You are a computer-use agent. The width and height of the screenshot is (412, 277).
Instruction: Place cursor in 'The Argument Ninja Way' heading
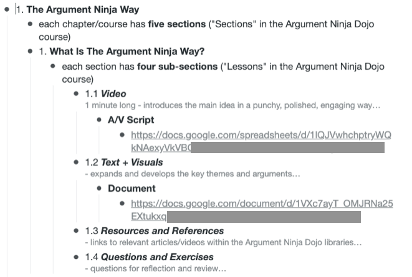click(x=78, y=9)
